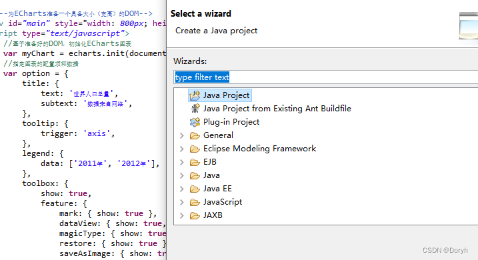Click 'data:' legend array line in editor
This screenshot has height=260, width=478.
pos(100,163)
